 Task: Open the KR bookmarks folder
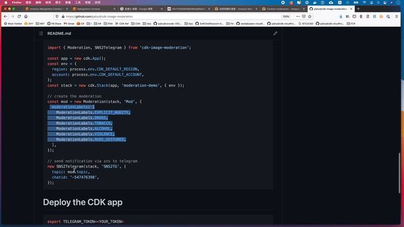[98, 23]
